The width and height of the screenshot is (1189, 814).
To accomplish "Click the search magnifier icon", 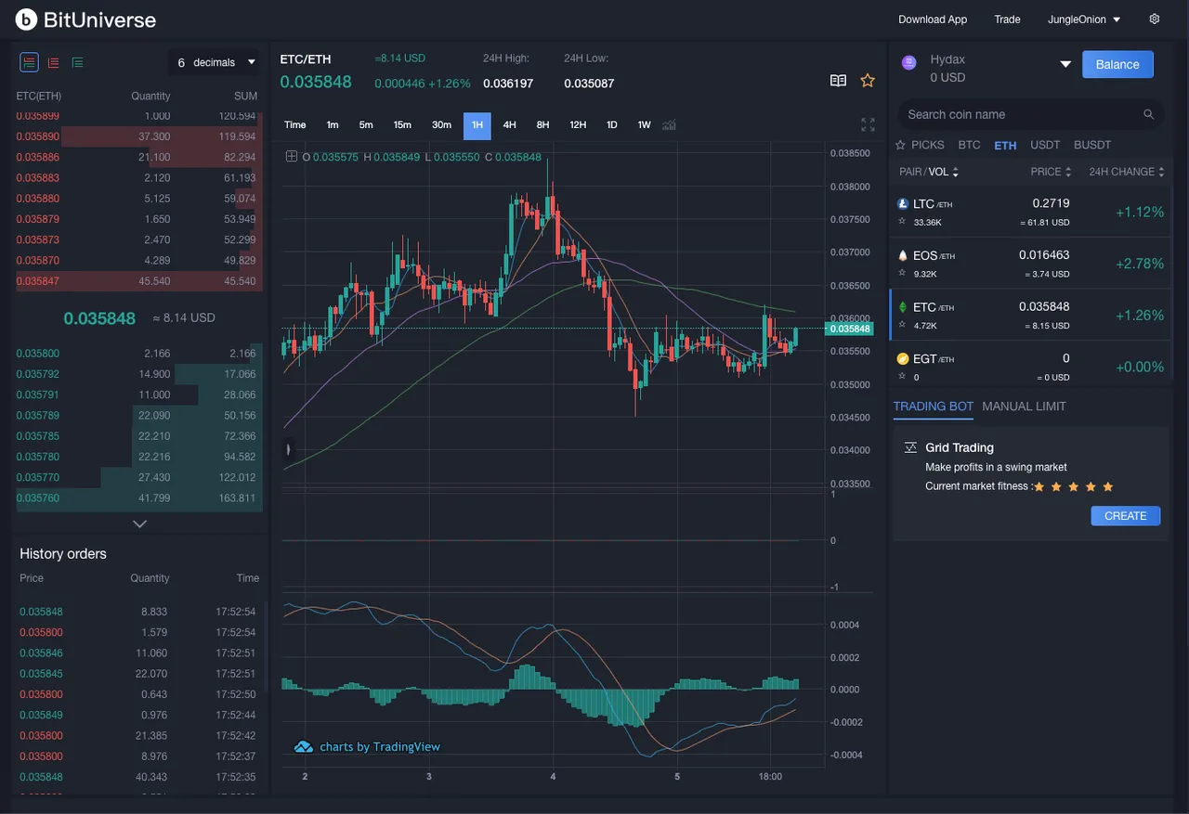I will click(1148, 114).
